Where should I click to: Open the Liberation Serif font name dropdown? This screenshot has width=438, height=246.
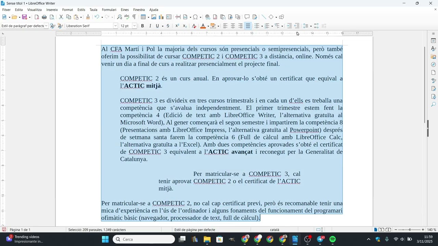(116, 26)
